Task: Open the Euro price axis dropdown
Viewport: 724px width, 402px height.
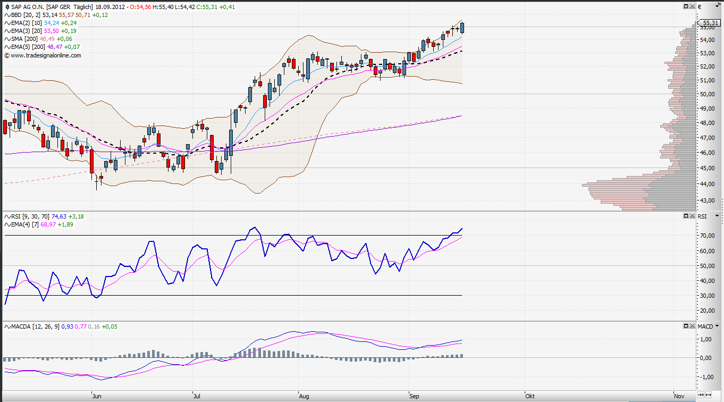Action: coord(717,6)
